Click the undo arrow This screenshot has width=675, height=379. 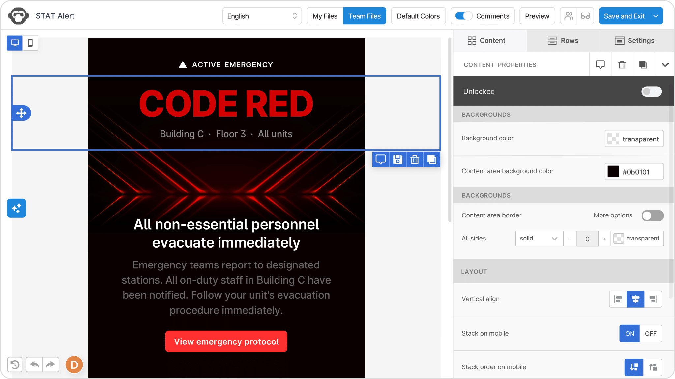point(34,365)
